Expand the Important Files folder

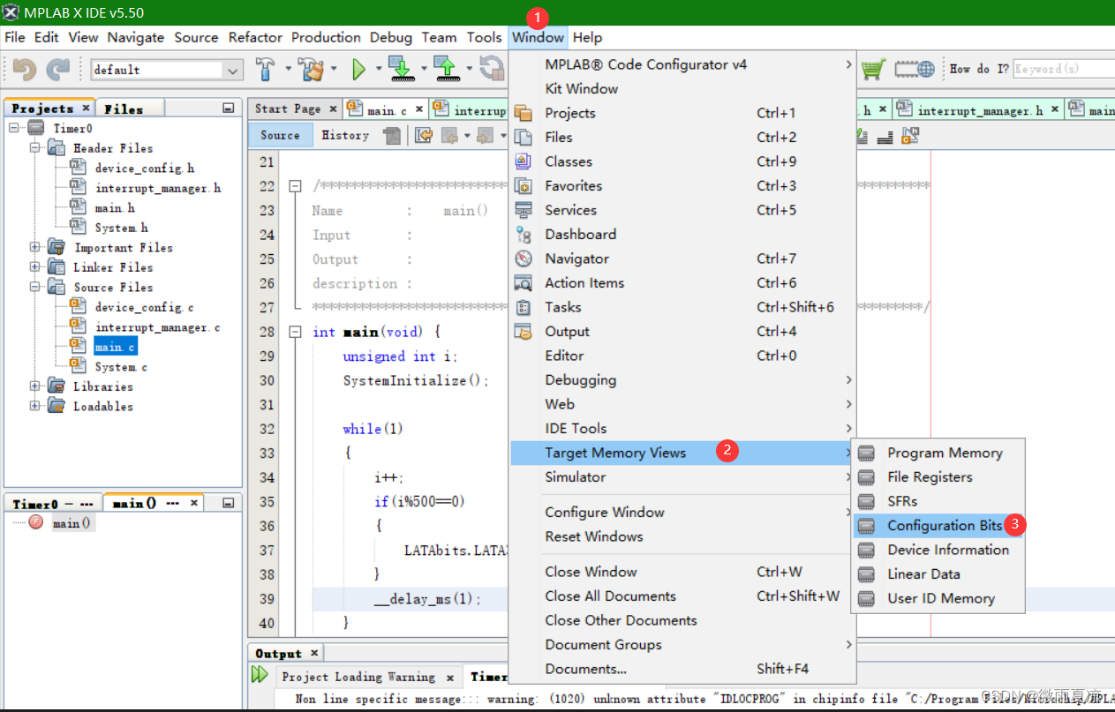34,247
